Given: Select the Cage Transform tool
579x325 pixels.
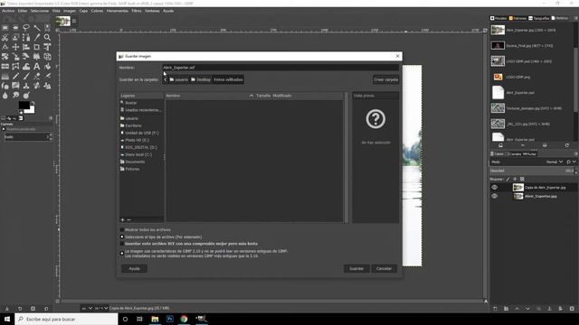Looking at the screenshot, I should [x=15, y=67].
